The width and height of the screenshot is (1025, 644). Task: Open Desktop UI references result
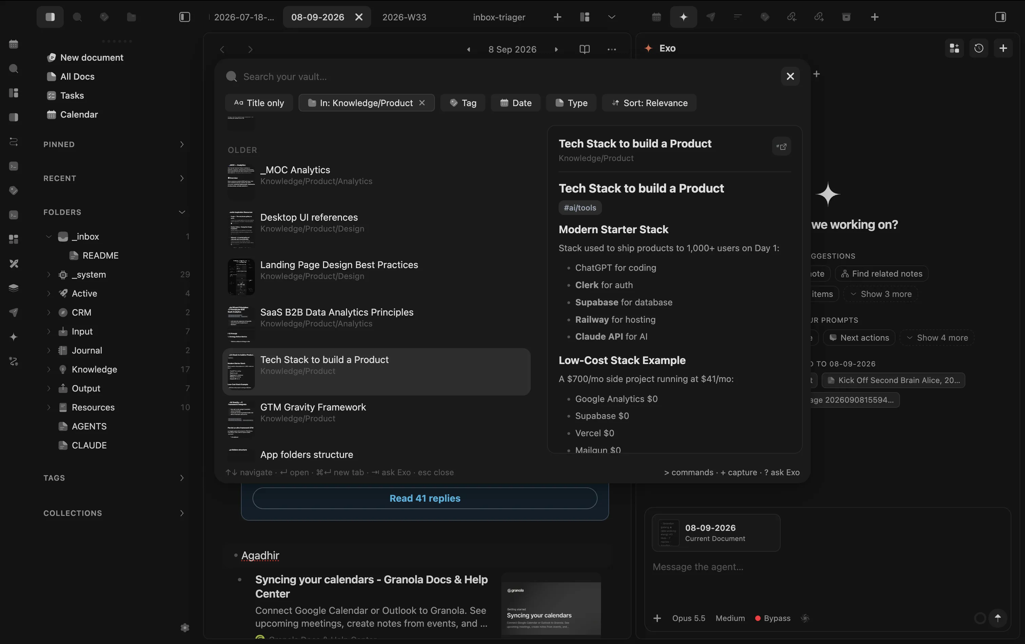[x=376, y=229]
